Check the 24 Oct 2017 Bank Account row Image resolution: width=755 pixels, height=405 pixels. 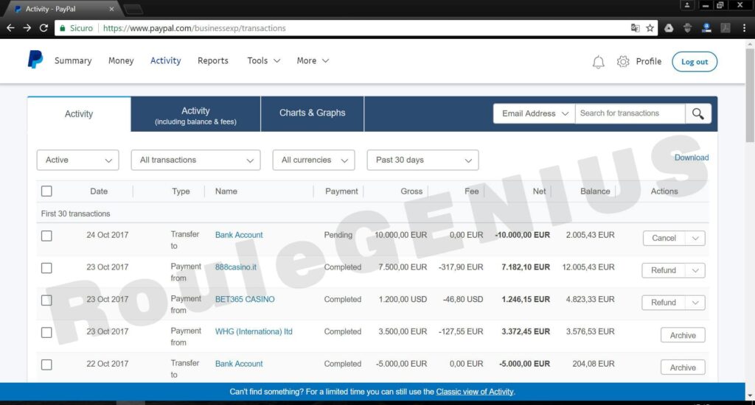pos(46,236)
